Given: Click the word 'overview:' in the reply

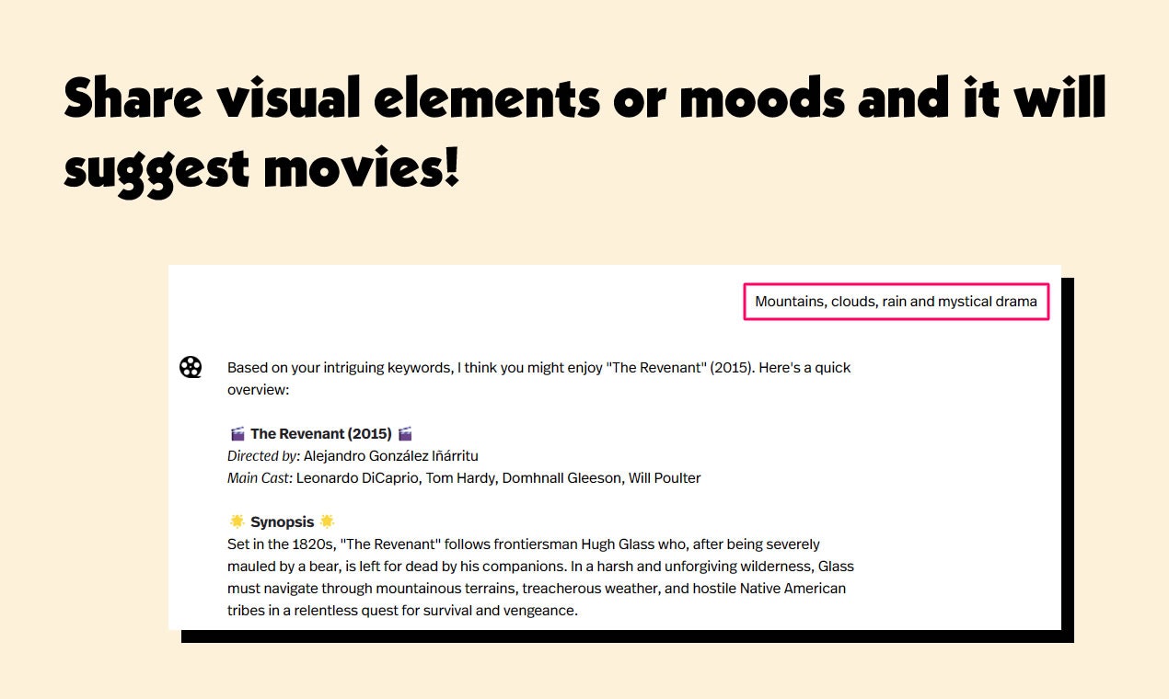Looking at the screenshot, I should coord(259,389).
